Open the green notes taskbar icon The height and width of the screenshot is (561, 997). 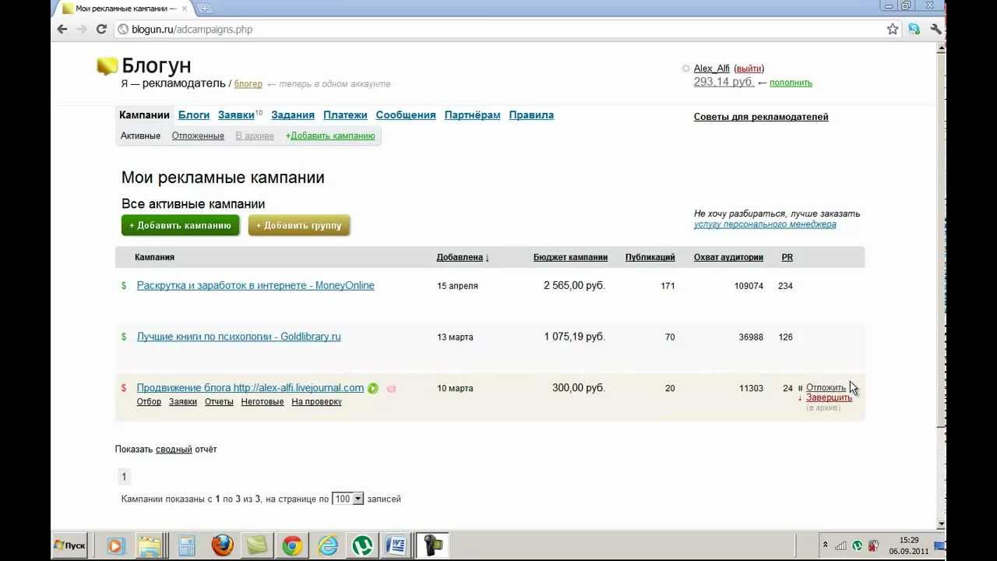point(257,545)
